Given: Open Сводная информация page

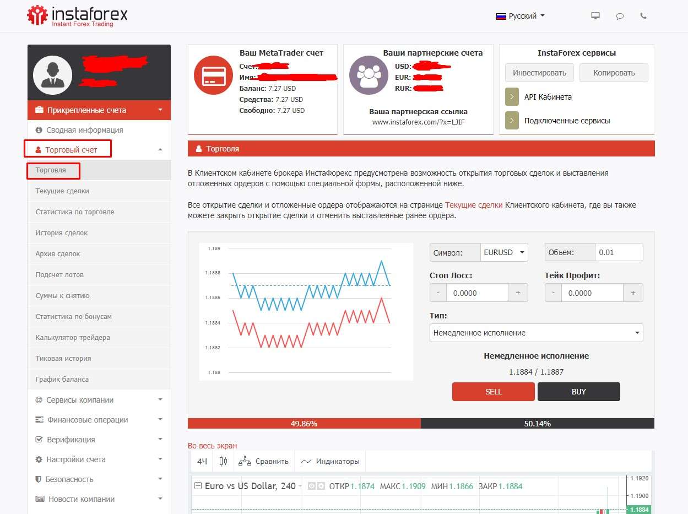Looking at the screenshot, I should coord(99,130).
